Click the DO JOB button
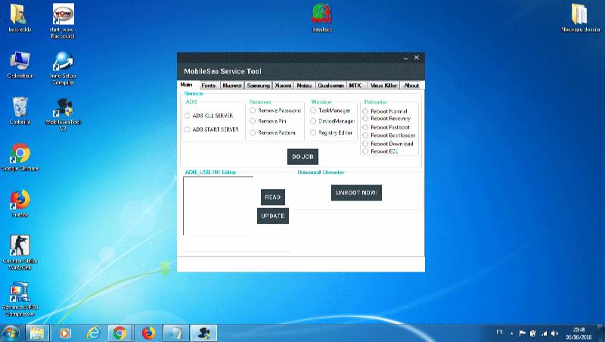 (303, 157)
